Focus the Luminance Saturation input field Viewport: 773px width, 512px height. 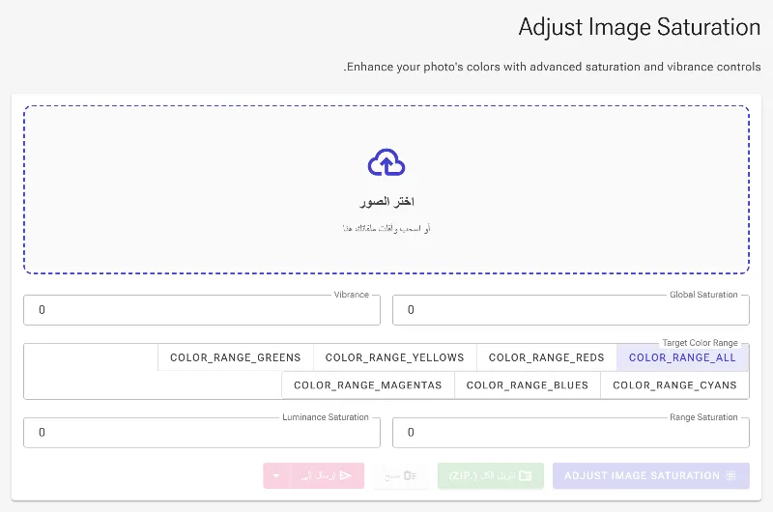pos(202,433)
